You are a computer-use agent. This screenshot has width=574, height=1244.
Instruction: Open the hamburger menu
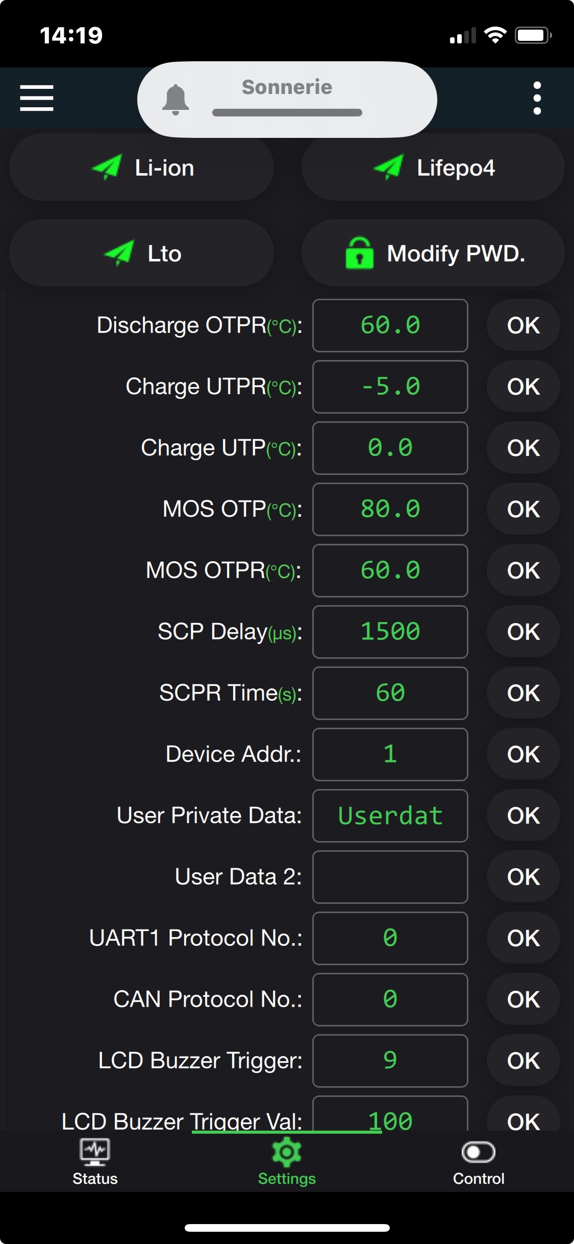37,98
